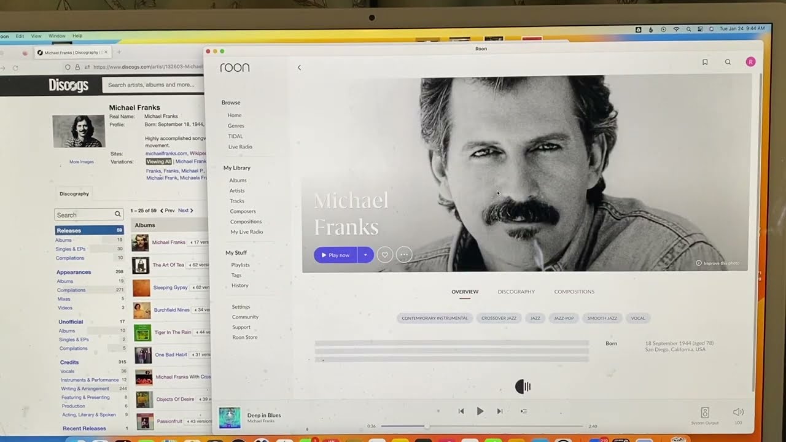Select the Jazz-Pop genre tag
The image size is (786, 442).
click(x=564, y=318)
